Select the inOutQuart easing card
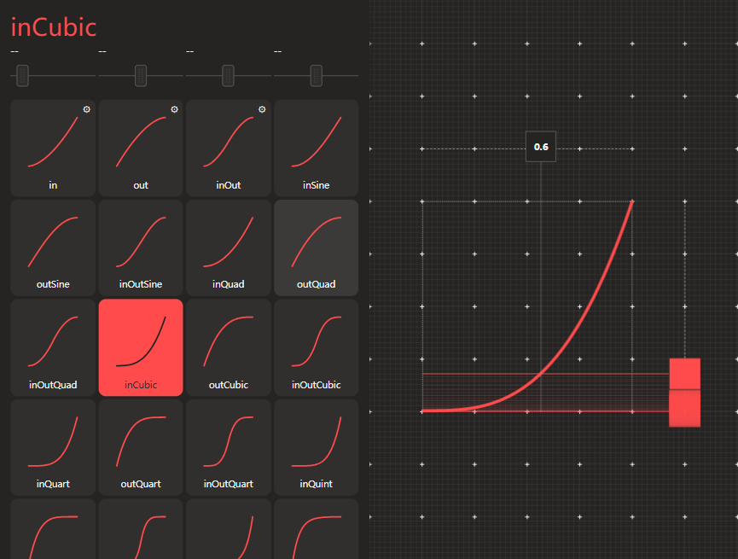This screenshot has height=559, width=738. [x=229, y=447]
